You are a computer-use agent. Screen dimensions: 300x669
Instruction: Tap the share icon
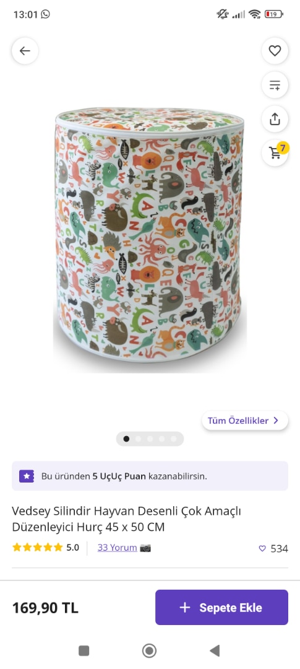275,118
